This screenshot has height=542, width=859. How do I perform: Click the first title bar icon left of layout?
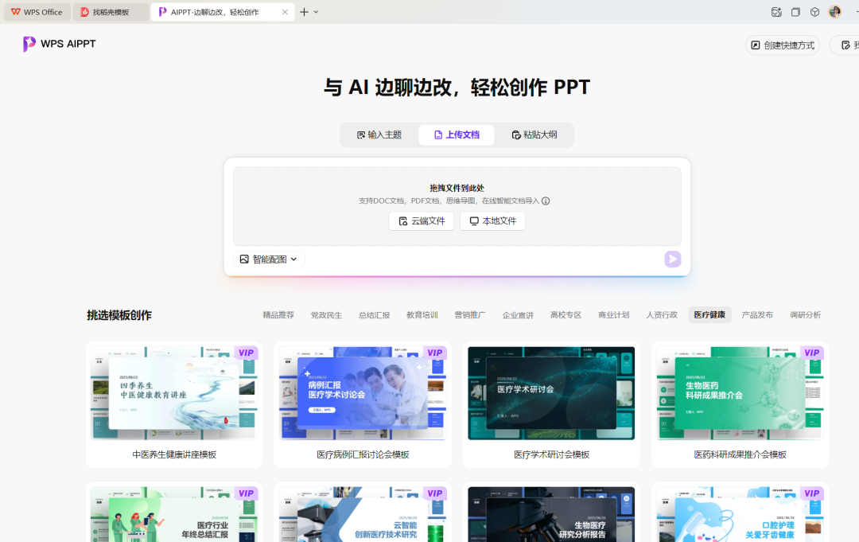[776, 12]
